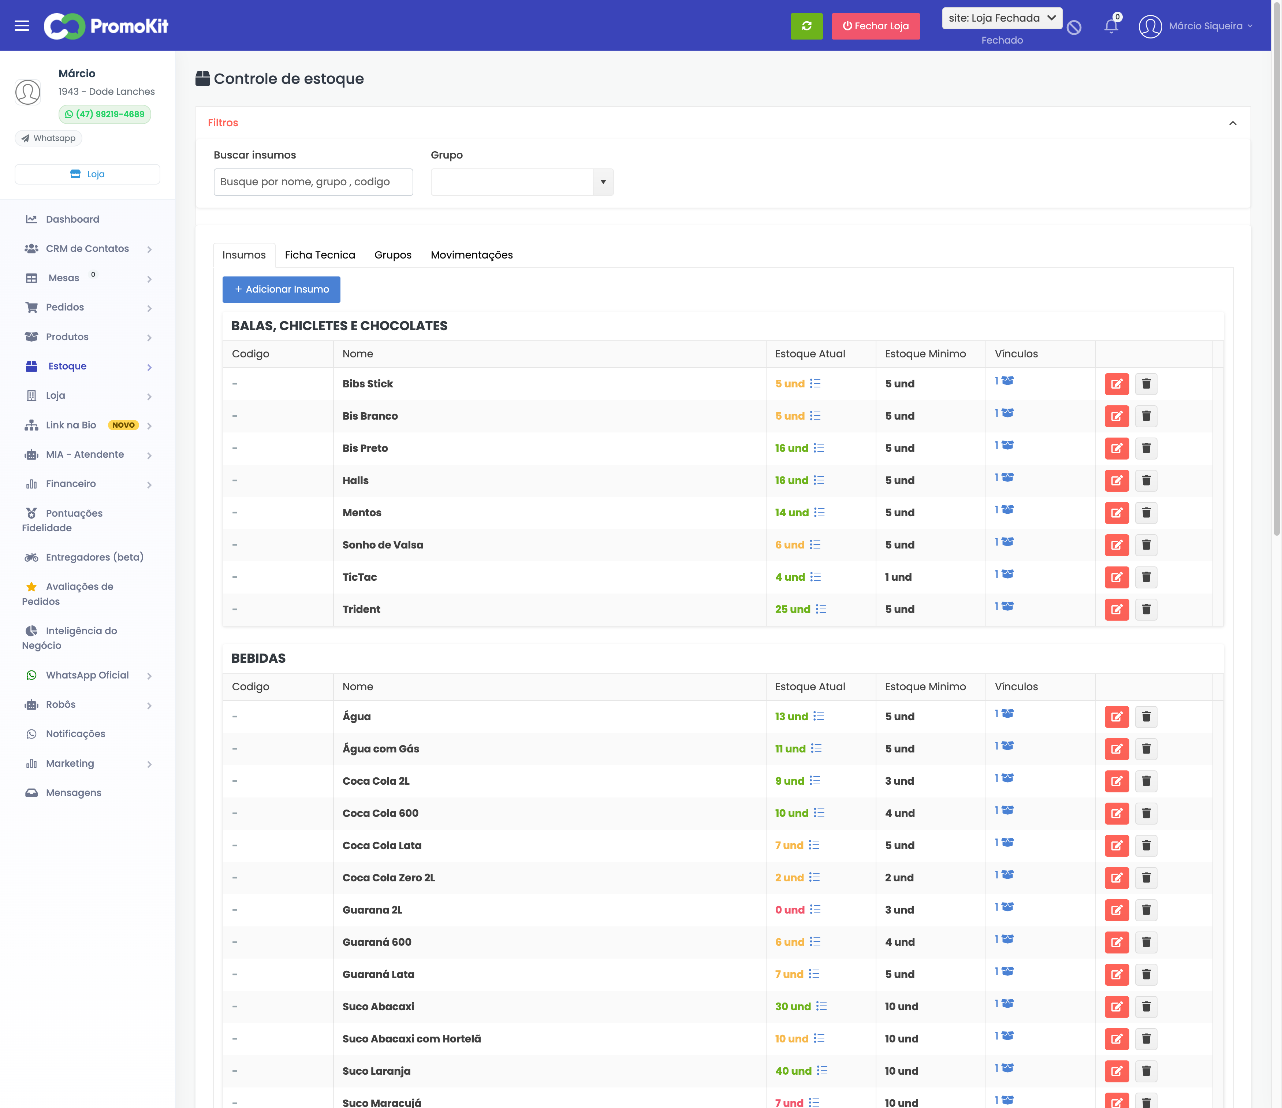Open Inteligência do Negócio in sidebar
This screenshot has height=1108, width=1282.
(x=69, y=638)
